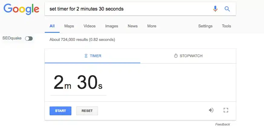Toggle the SEOquake switch
264x130 pixels.
pos(29,39)
